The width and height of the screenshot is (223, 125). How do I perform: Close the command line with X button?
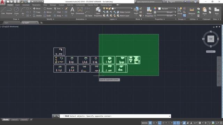[55, 116]
